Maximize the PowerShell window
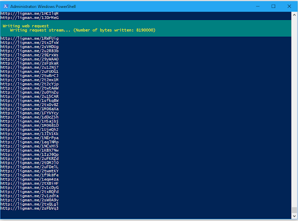Image resolution: width=298 pixels, height=221 pixels. 273,6
